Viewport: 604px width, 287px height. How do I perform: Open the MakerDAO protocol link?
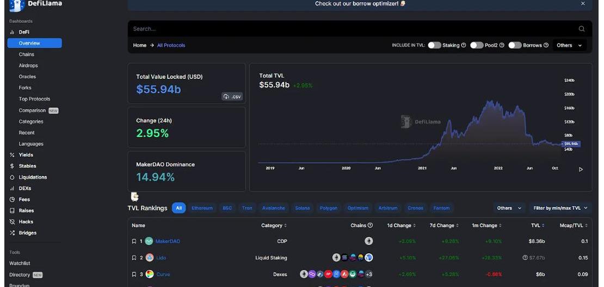(168, 241)
